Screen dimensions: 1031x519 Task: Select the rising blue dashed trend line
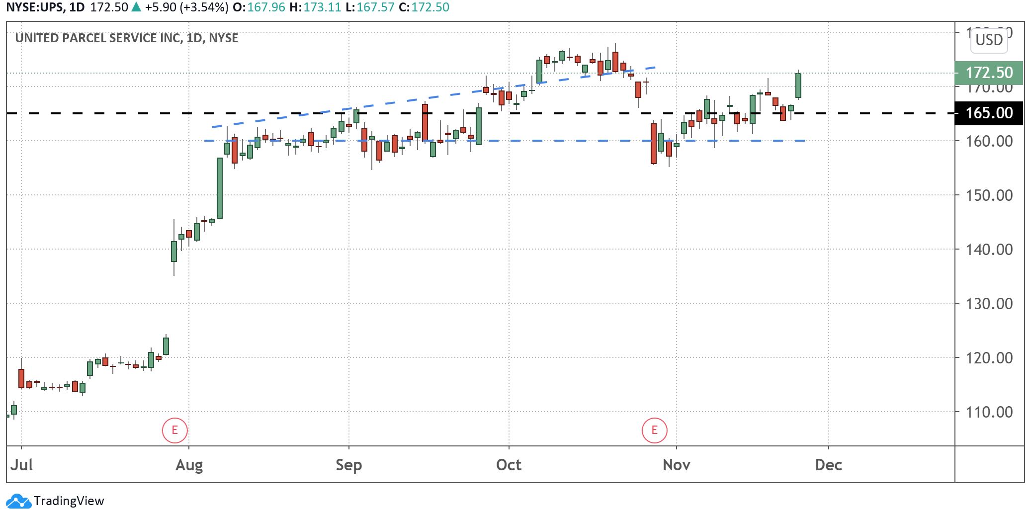pyautogui.click(x=398, y=101)
